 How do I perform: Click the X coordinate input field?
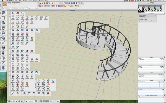(7, 8)
